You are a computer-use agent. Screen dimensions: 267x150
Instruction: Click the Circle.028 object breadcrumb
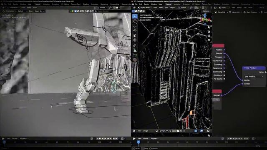(x=220, y=12)
